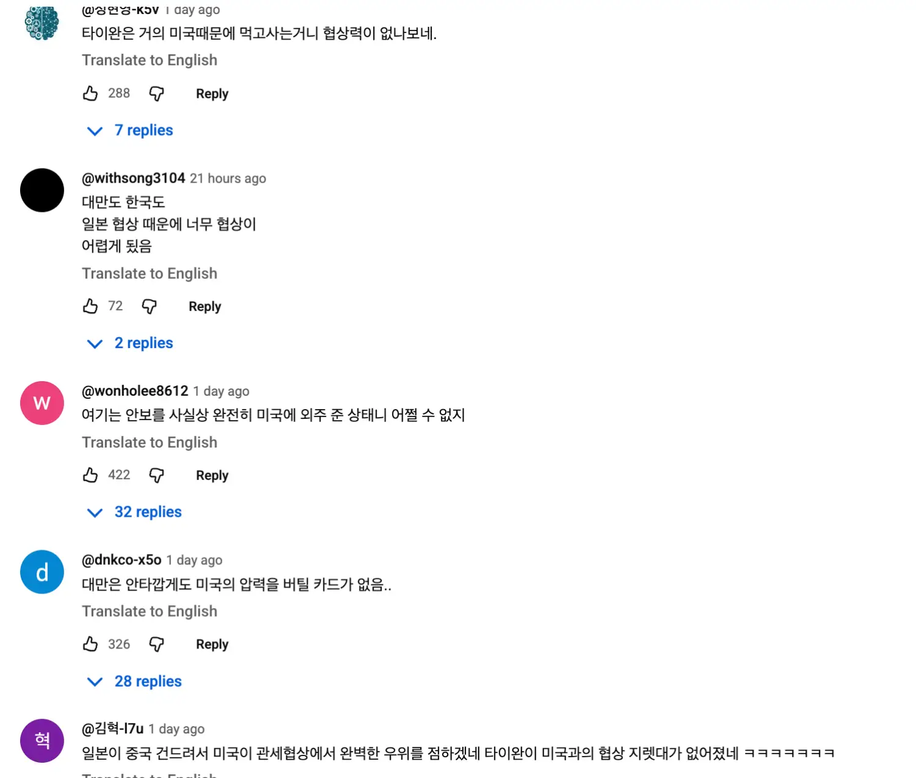Dislike the @withsong3104 comment
The width and height of the screenshot is (916, 778).
click(x=150, y=306)
